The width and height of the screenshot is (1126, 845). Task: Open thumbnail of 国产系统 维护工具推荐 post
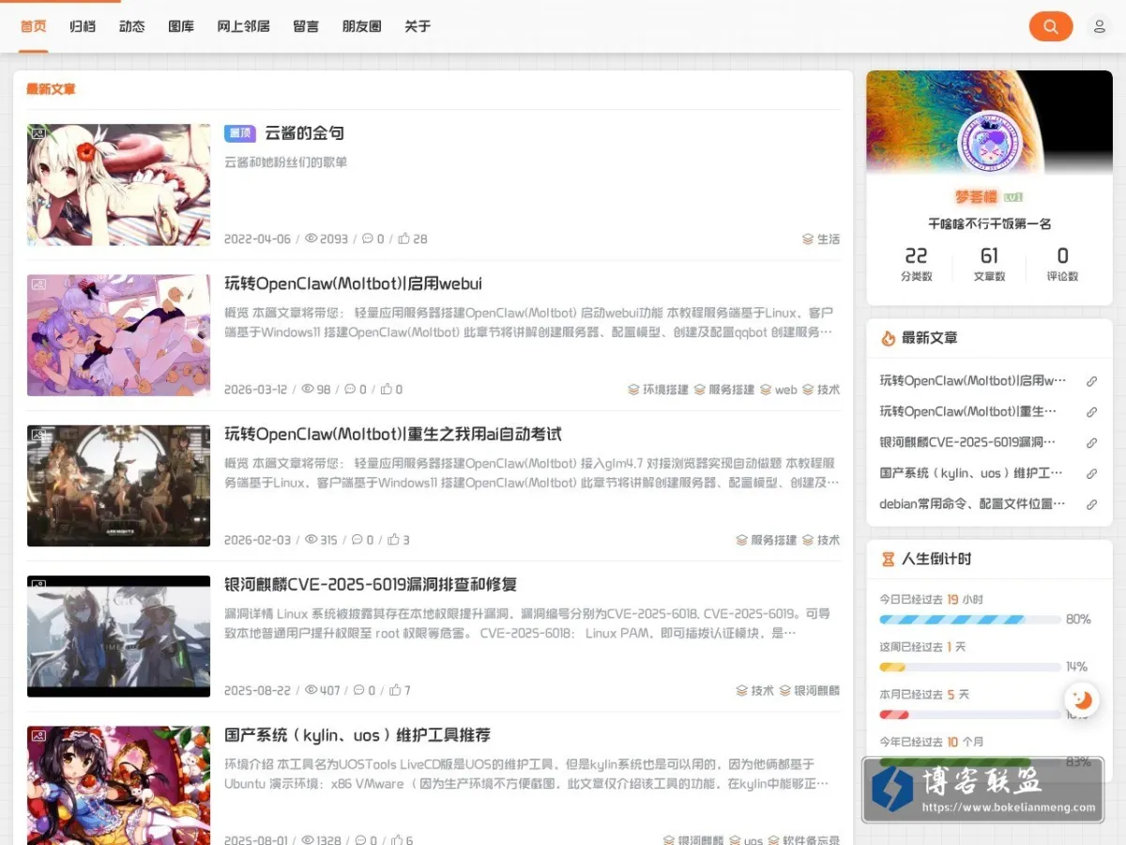tap(118, 785)
